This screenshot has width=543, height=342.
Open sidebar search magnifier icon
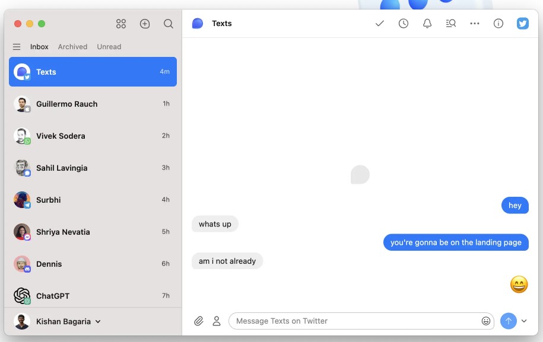pyautogui.click(x=169, y=24)
